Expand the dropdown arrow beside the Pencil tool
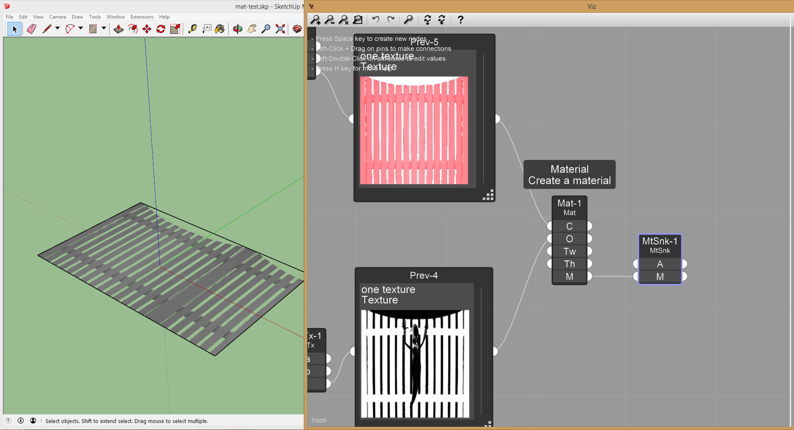Image resolution: width=794 pixels, height=430 pixels. pyautogui.click(x=57, y=29)
